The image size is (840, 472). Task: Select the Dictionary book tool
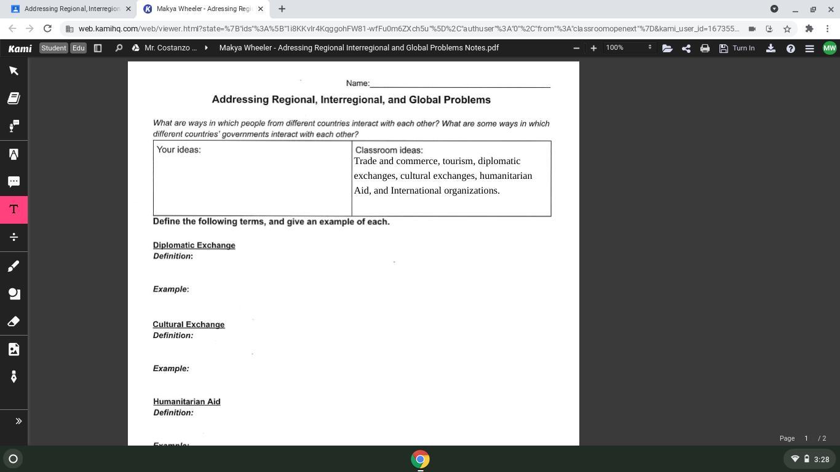pyautogui.click(x=14, y=98)
